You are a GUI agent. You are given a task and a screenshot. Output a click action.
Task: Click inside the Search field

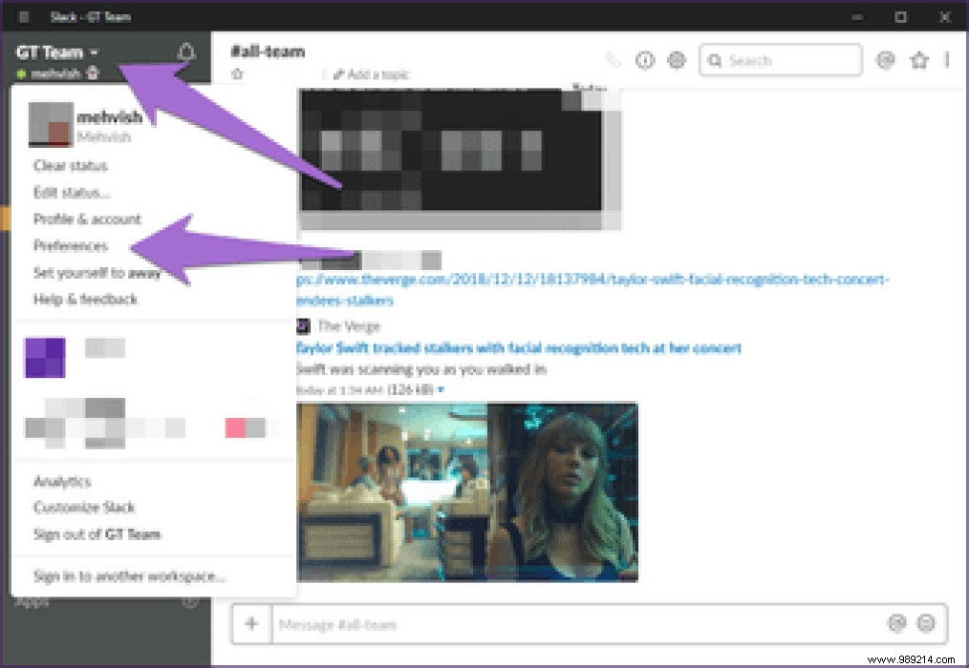click(x=780, y=59)
